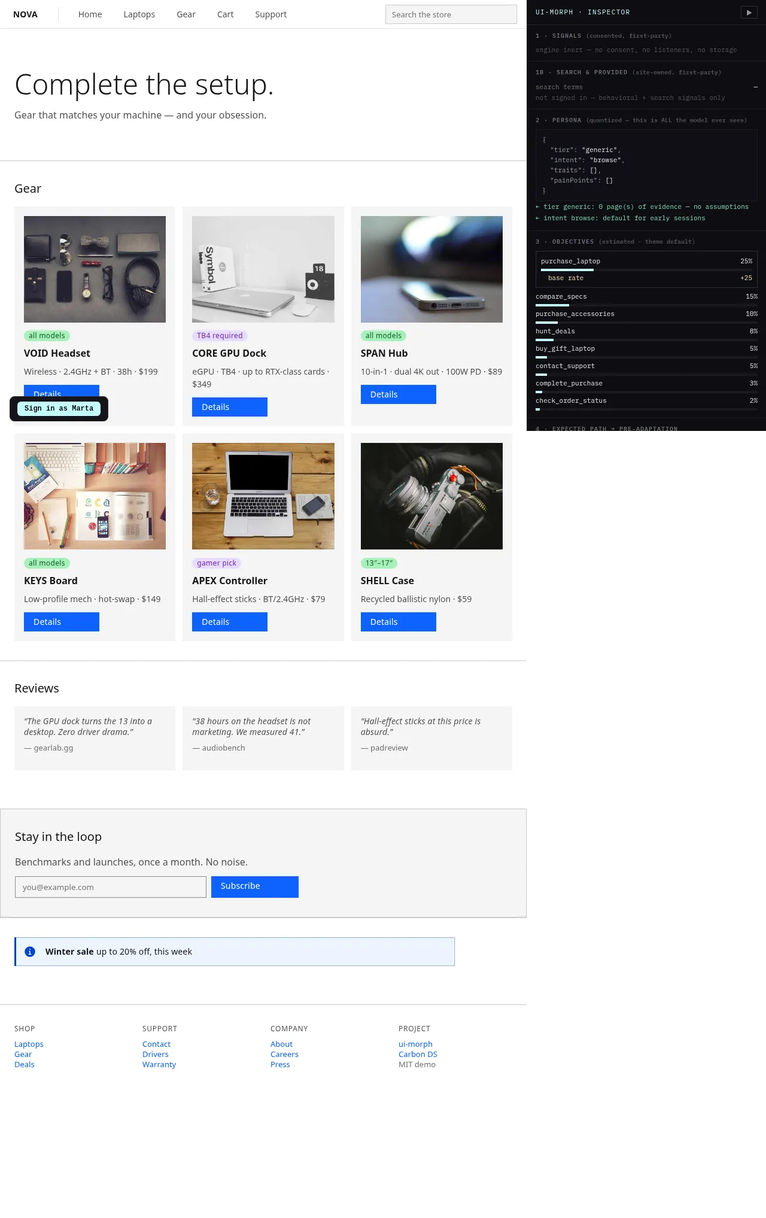Click the SHELL Case camera image

[x=431, y=496]
